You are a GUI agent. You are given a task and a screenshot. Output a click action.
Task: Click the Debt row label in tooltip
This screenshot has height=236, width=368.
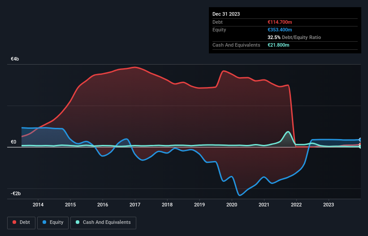coord(217,22)
